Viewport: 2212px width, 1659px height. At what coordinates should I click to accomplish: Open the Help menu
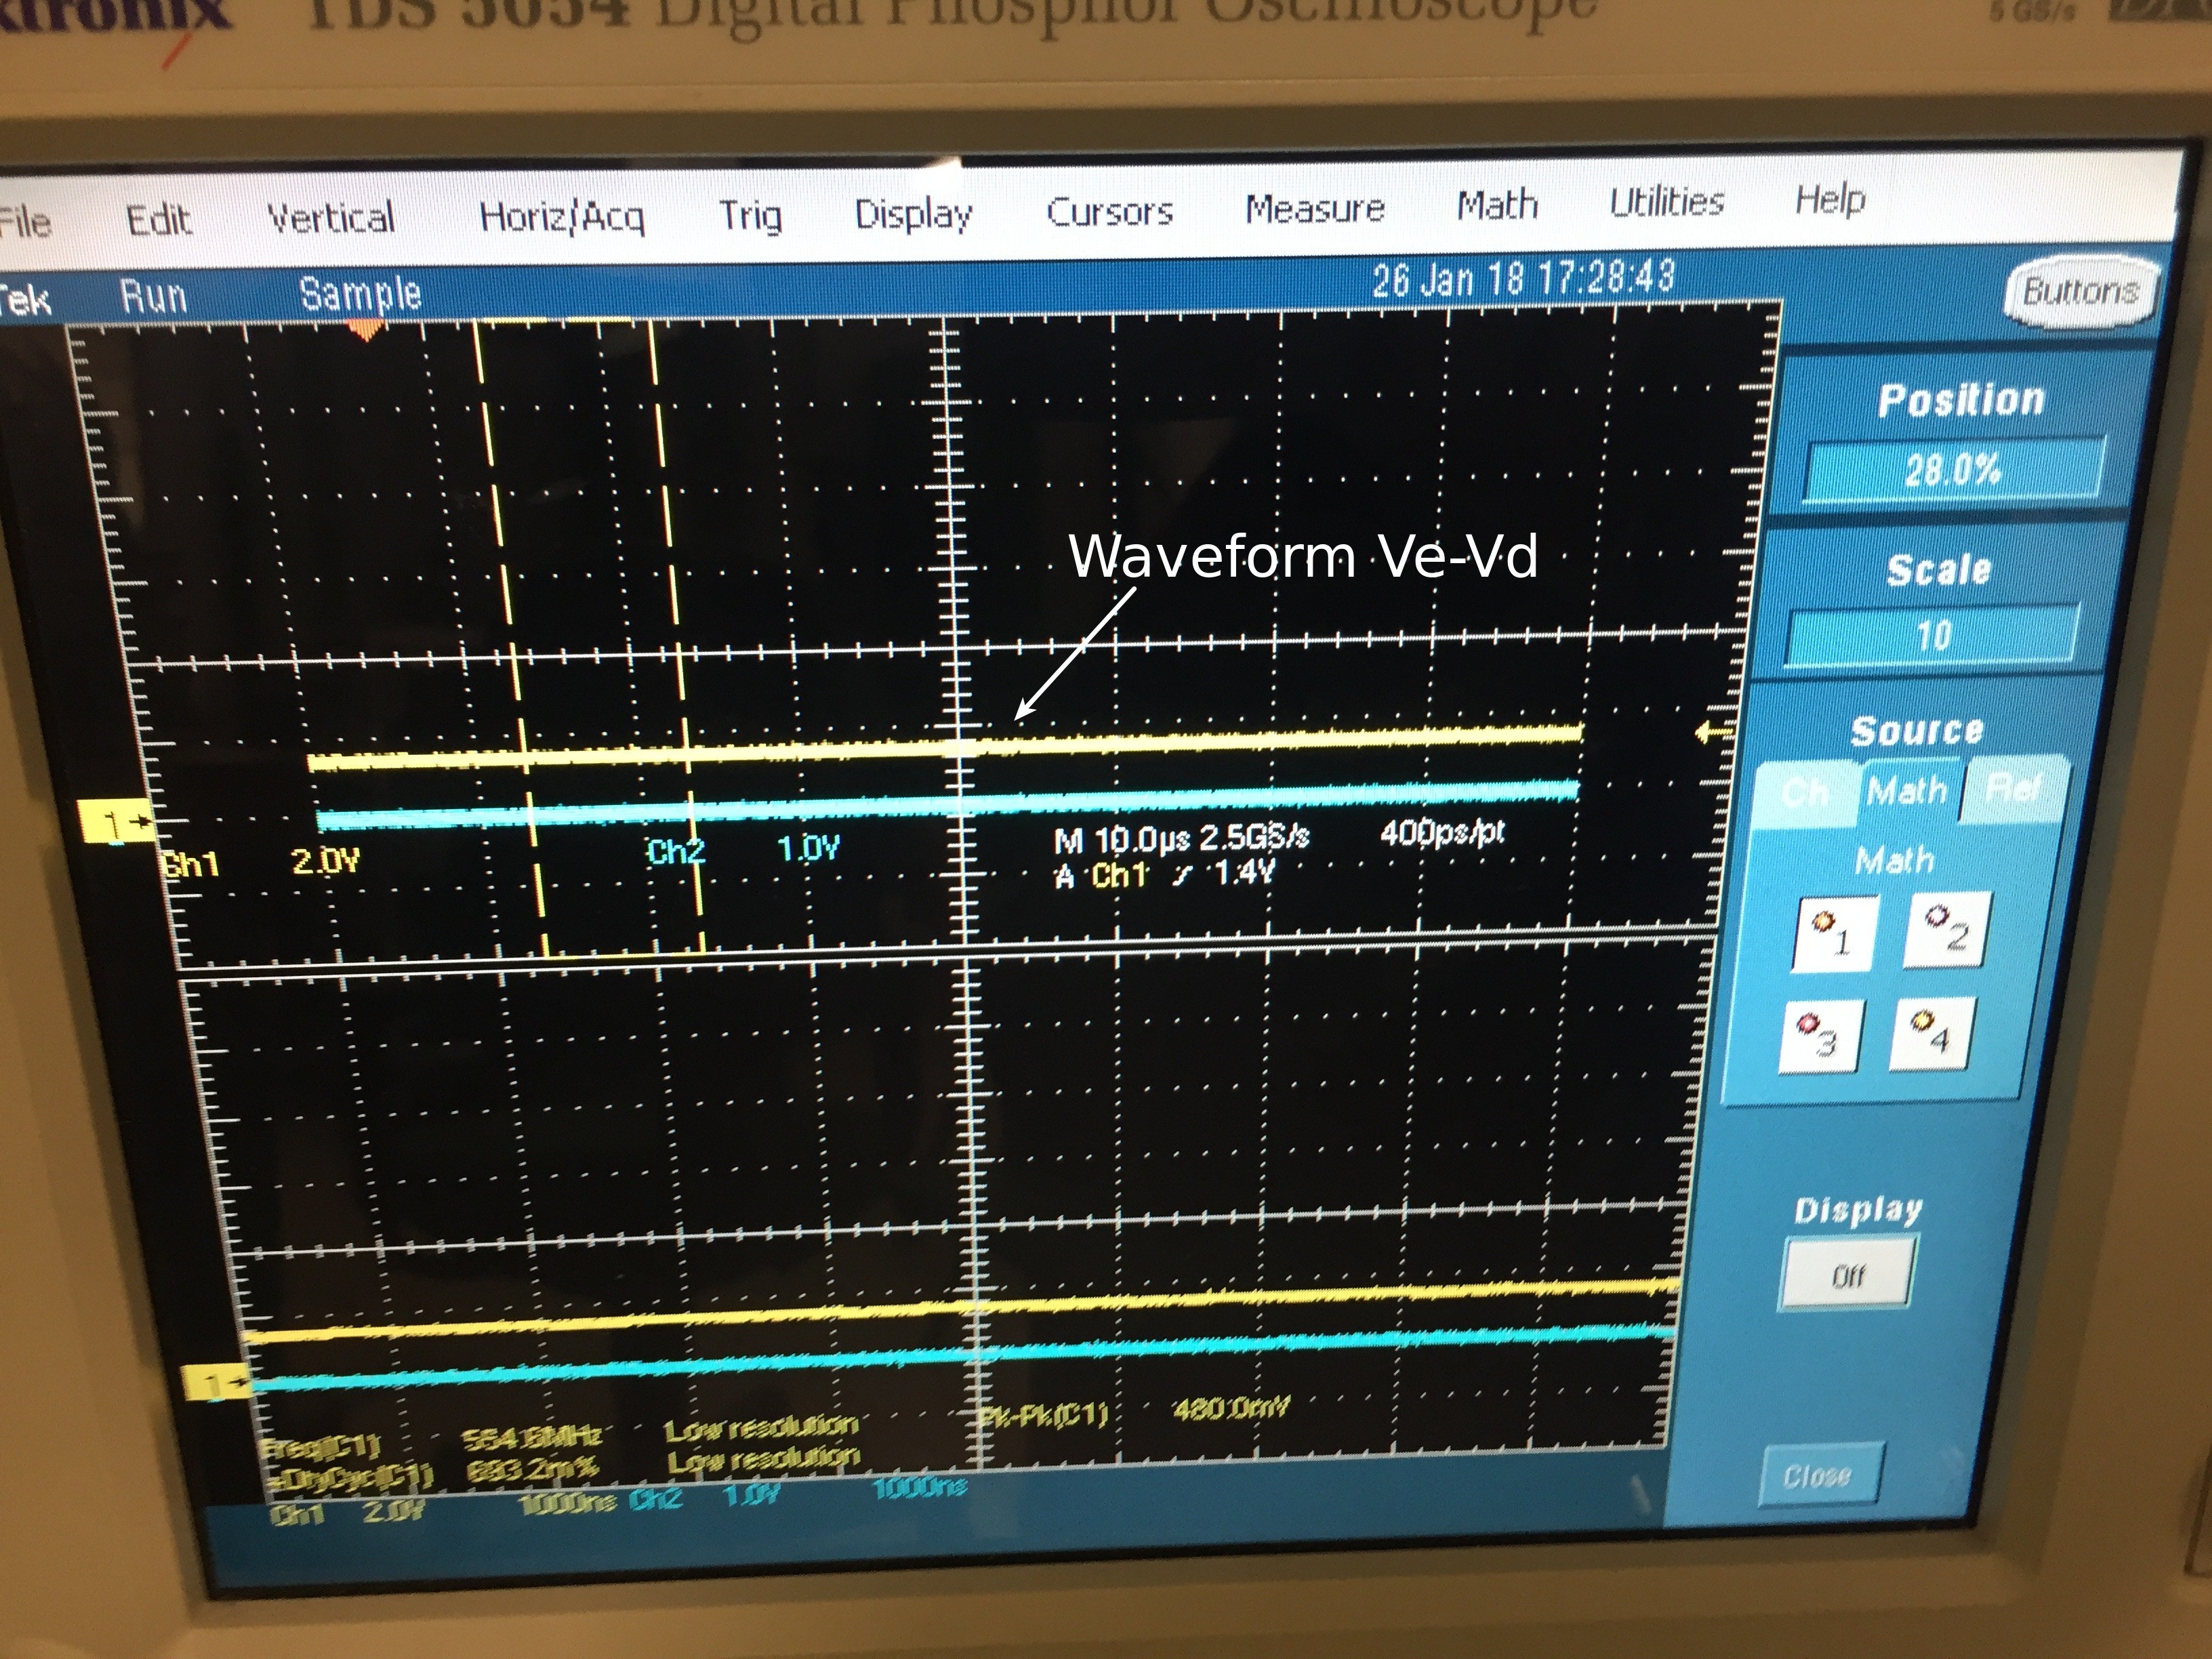[1830, 199]
